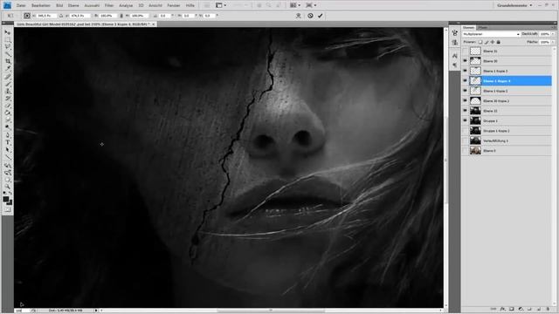The image size is (559, 314).
Task: Cancel the transform in options bar
Action: (310, 16)
